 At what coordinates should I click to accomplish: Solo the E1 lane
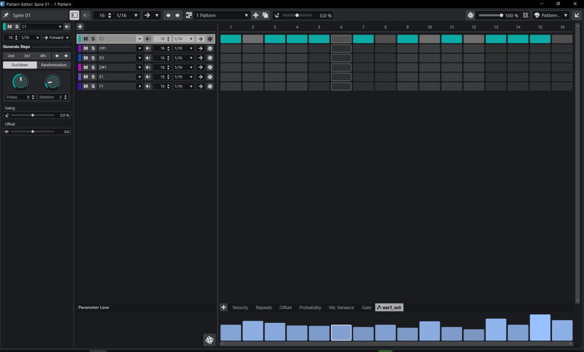click(x=93, y=77)
